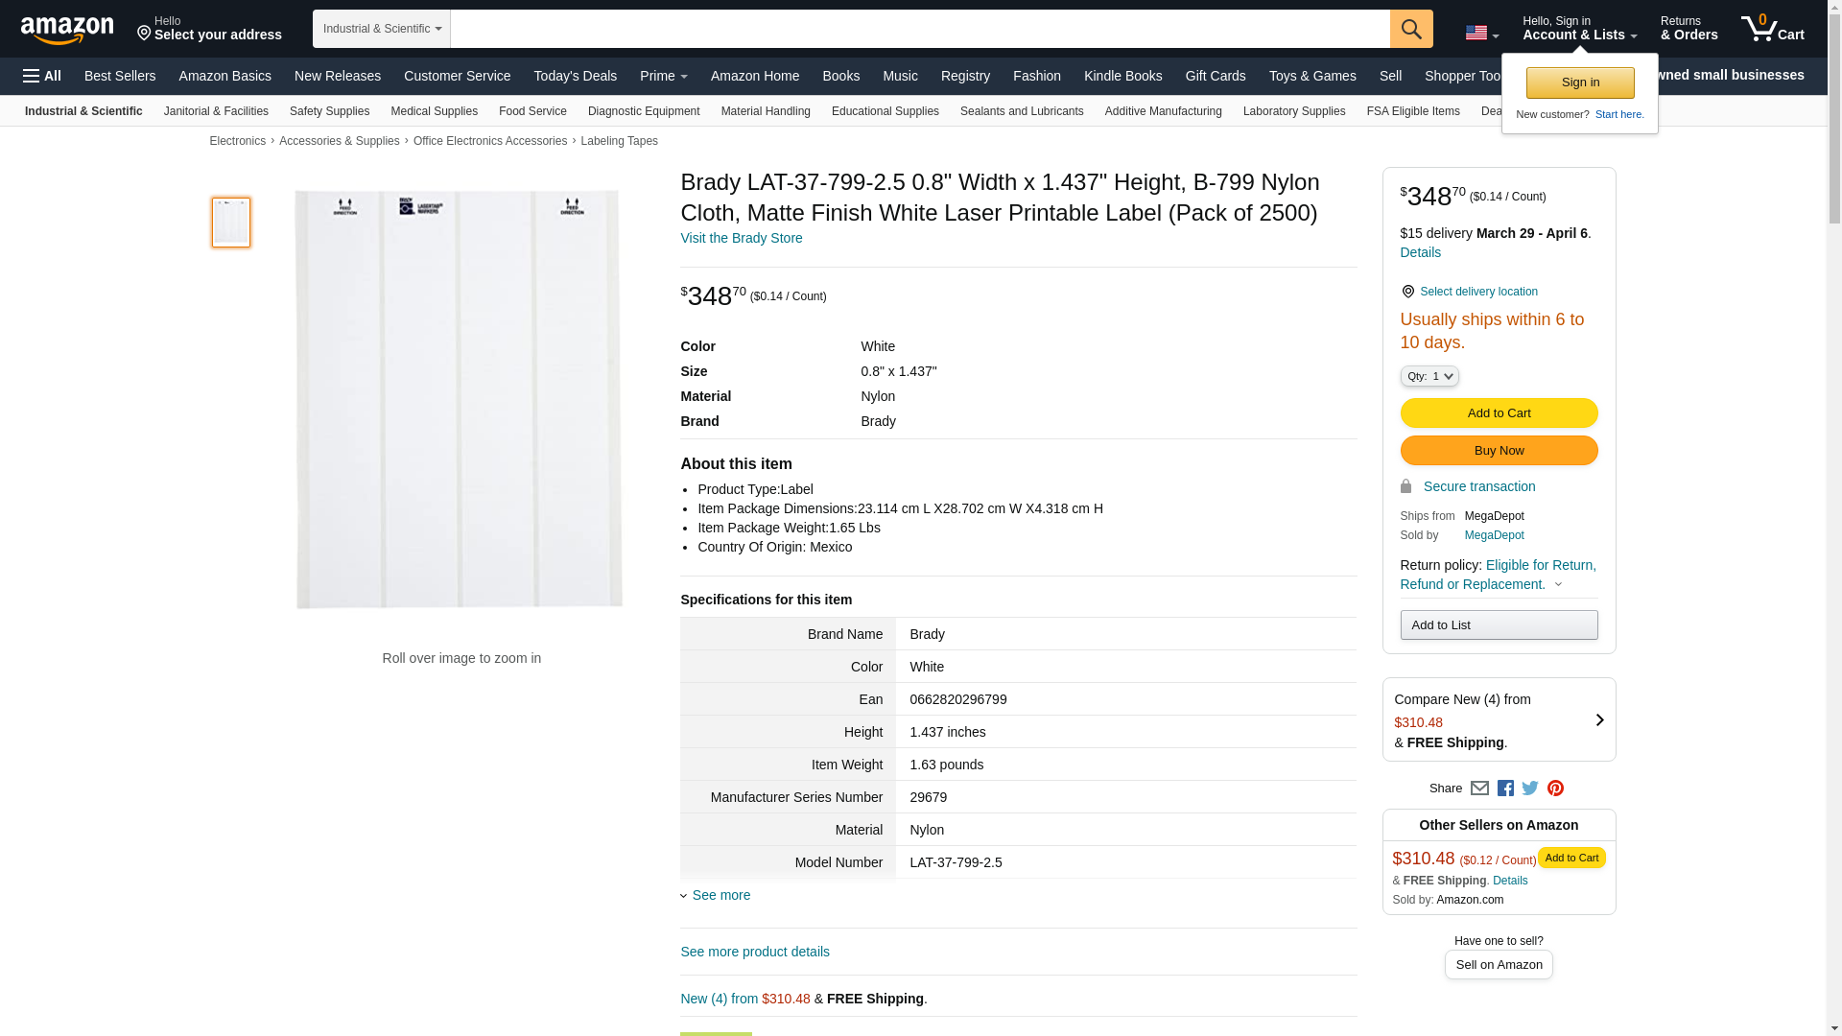Open Today's Deals in navigation
The height and width of the screenshot is (1036, 1842).
[575, 76]
